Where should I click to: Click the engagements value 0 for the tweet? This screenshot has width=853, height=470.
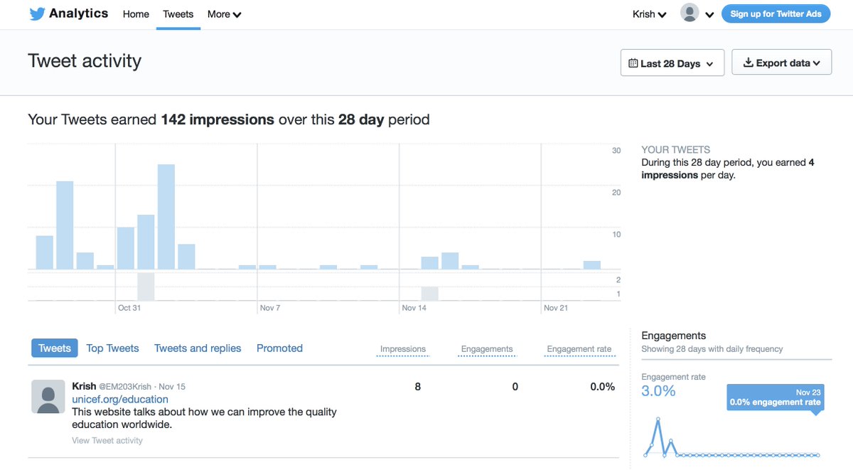point(515,387)
